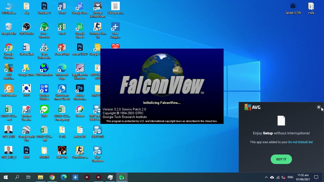Select the JeppView for Windows icon
The height and width of the screenshot is (182, 324).
(x=80, y=72)
